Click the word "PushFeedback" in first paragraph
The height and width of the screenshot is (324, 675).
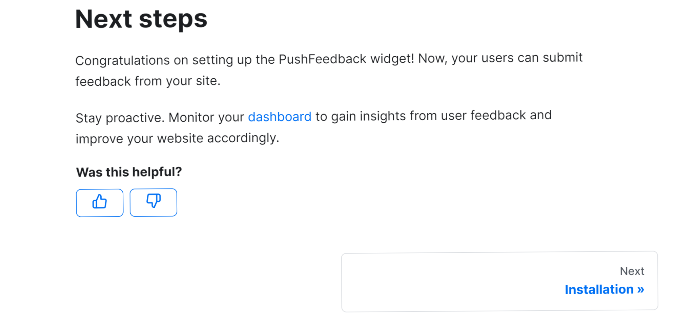[x=322, y=59]
